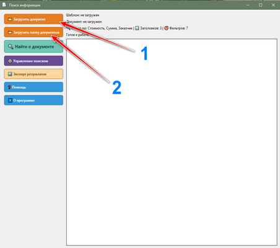Click the chart icon on Экспорт результатов

tap(10, 74)
